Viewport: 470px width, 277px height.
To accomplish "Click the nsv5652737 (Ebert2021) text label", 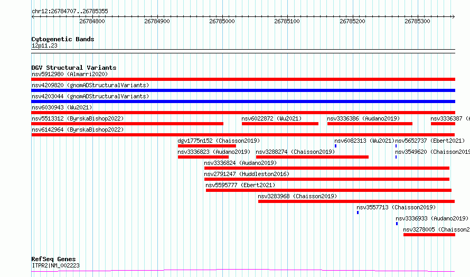I will (430, 141).
